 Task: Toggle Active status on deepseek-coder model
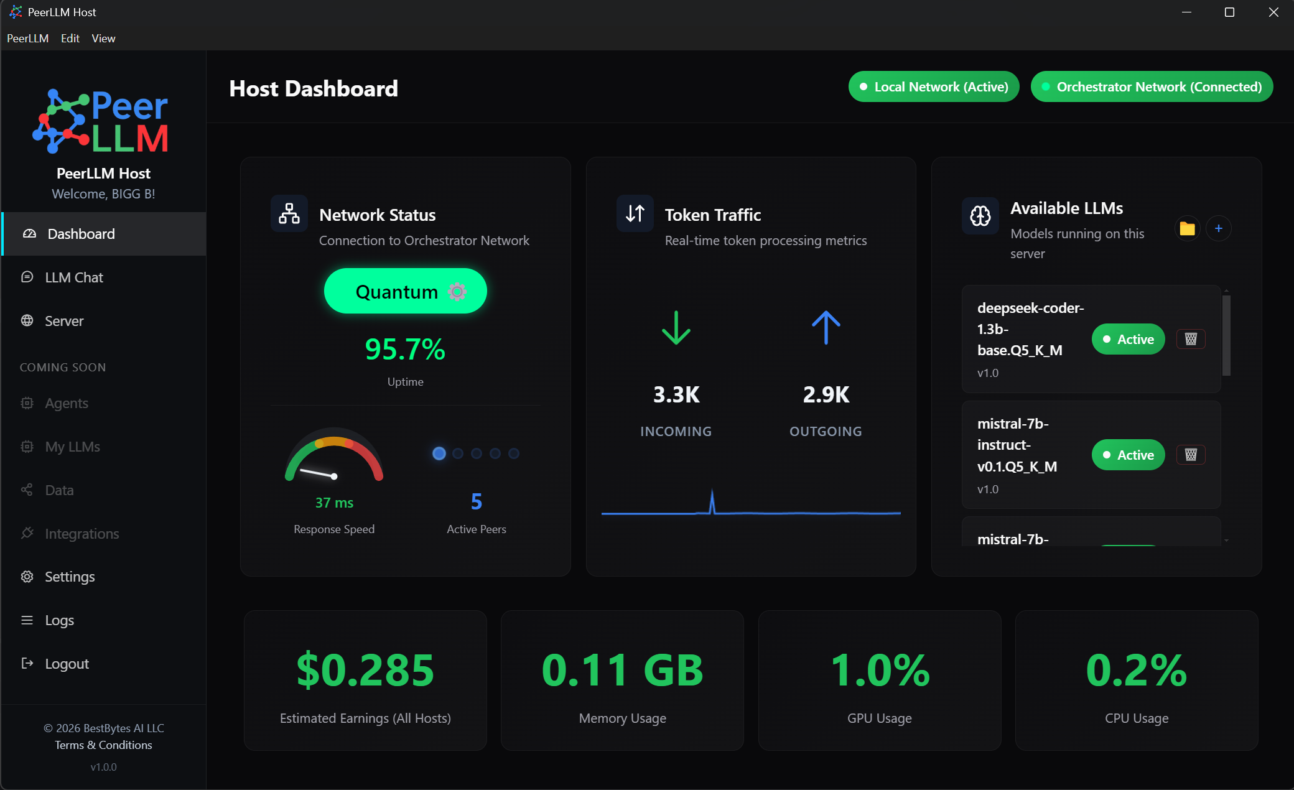[x=1127, y=339]
